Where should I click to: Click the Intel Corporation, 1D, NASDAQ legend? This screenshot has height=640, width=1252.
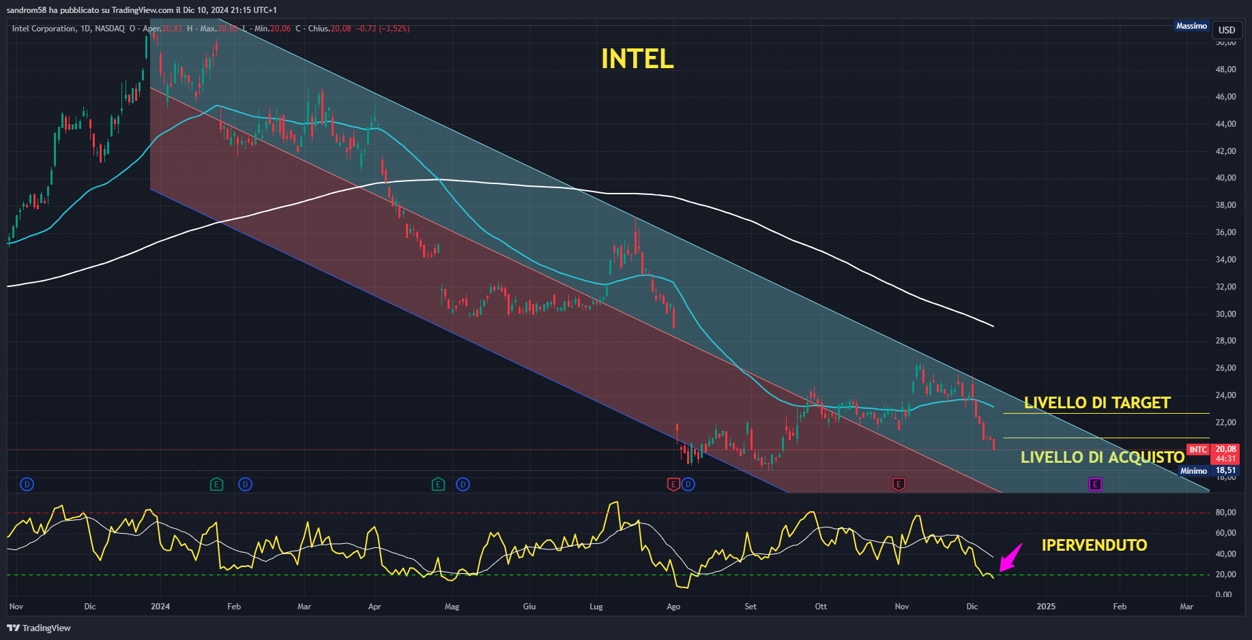click(x=68, y=29)
